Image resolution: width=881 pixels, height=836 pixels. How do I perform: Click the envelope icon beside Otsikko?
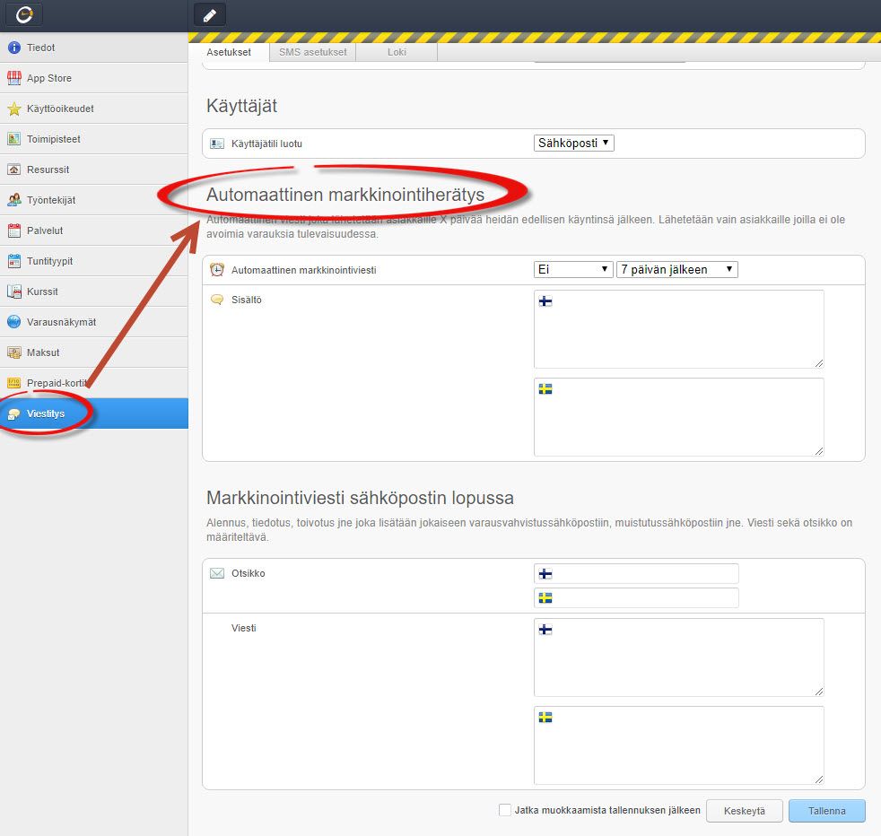pos(217,573)
